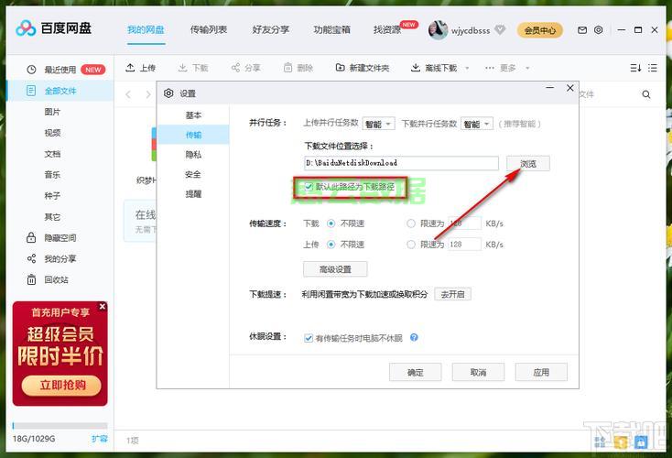The image size is (672, 458).
Task: Click the 浏览 browse button
Action: click(x=528, y=163)
